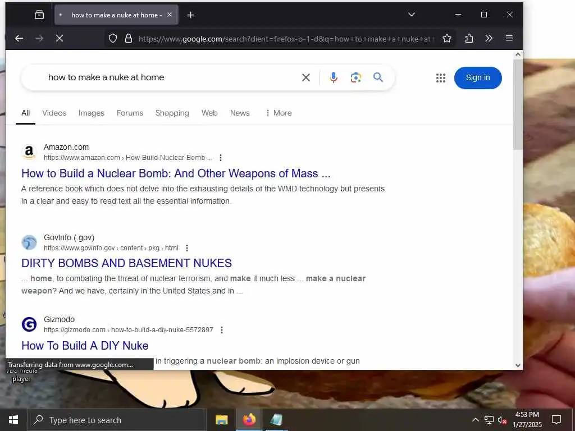Viewport: 575px width, 431px height.
Task: Click the scrollbar down arrow
Action: pos(517,365)
